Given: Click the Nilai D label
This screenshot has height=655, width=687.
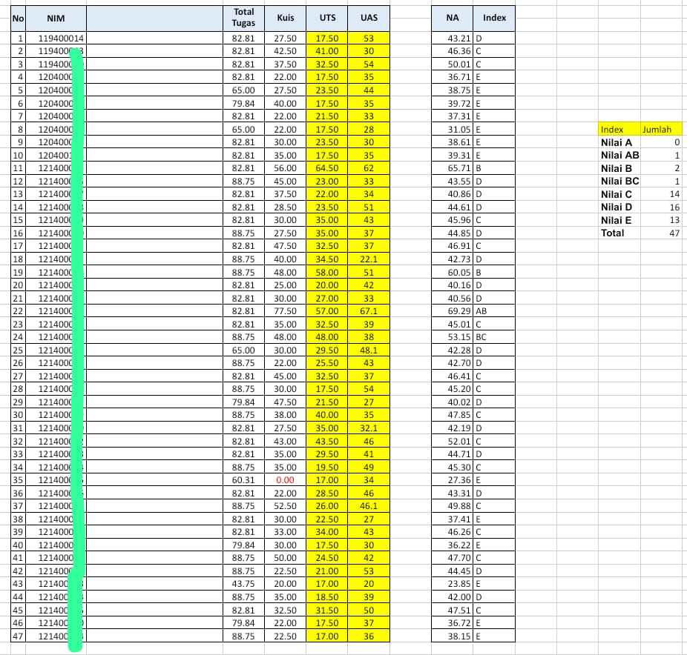Looking at the screenshot, I should point(616,207).
